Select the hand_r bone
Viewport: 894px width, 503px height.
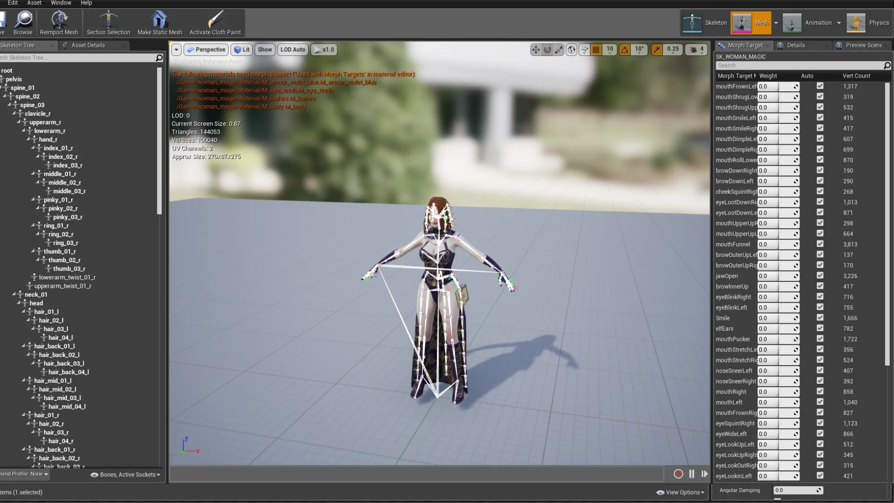click(48, 139)
